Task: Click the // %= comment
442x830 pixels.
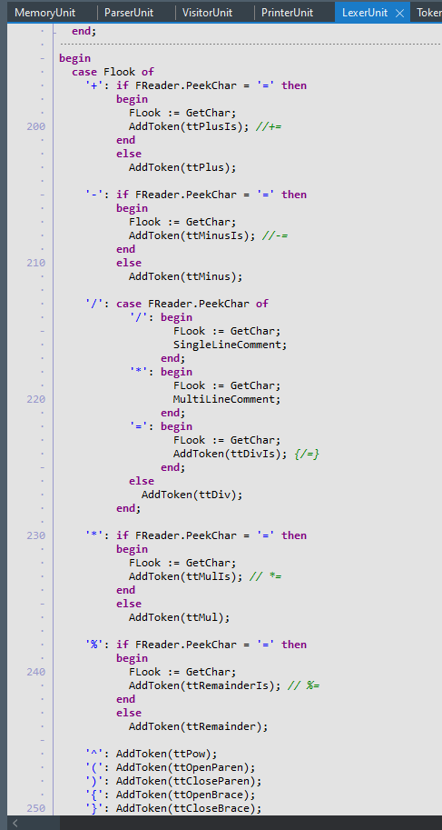Action: tap(303, 685)
